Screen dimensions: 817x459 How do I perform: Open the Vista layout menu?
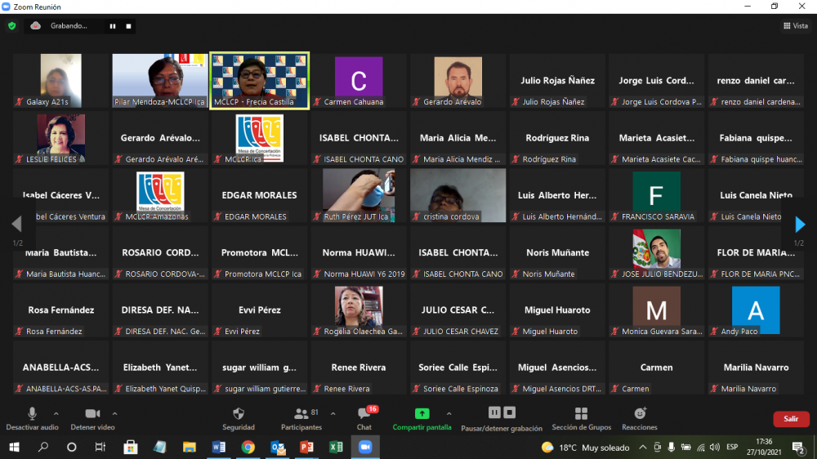tap(795, 26)
